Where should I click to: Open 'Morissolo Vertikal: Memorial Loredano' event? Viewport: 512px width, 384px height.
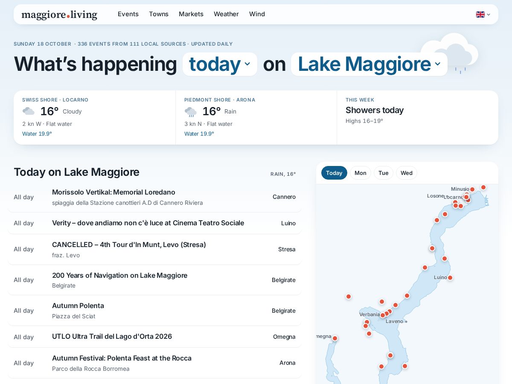pyautogui.click(x=154, y=197)
